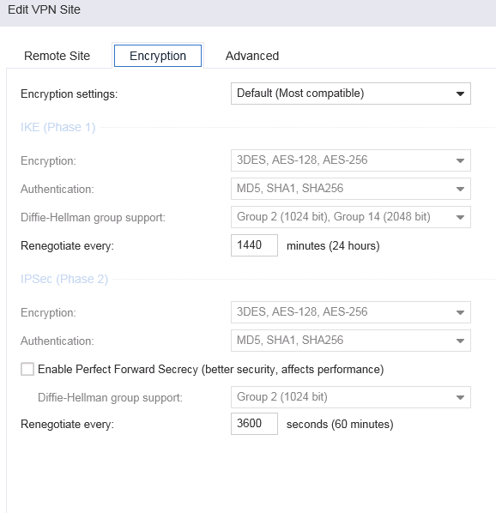Open the Advanced tab
Image resolution: width=496 pixels, height=513 pixels.
[x=252, y=56]
